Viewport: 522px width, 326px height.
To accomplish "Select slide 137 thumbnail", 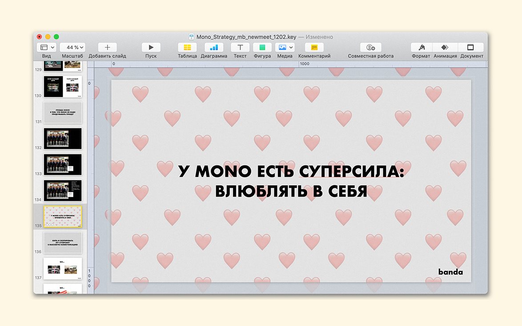I will (63, 268).
